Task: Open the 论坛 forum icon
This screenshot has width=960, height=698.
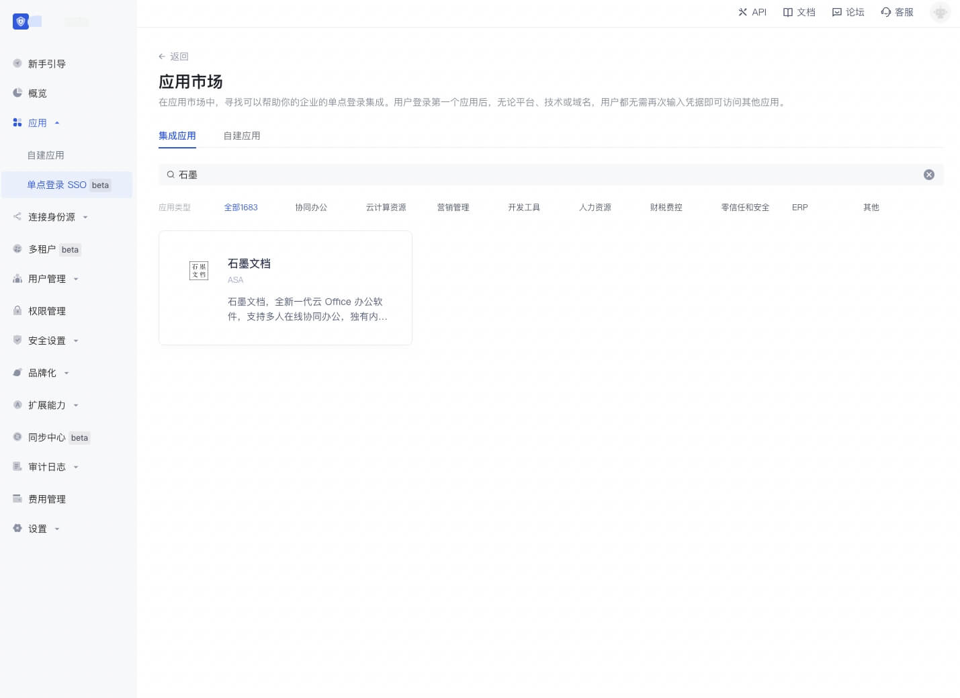Action: [837, 12]
